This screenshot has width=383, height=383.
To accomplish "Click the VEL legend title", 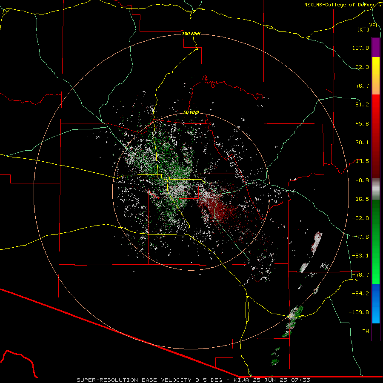I will click(374, 25).
